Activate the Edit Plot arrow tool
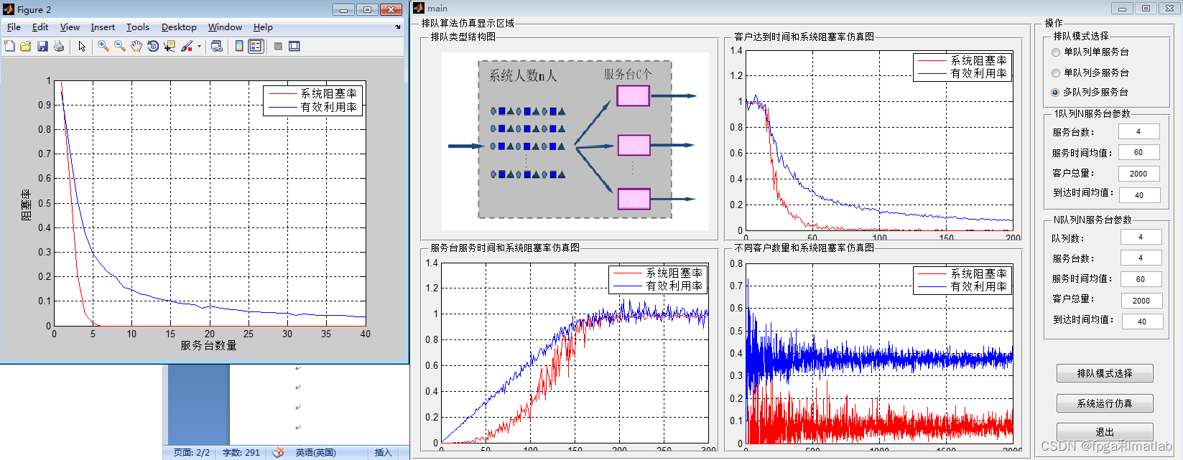Screen dimensions: 1183x460 coord(82,46)
